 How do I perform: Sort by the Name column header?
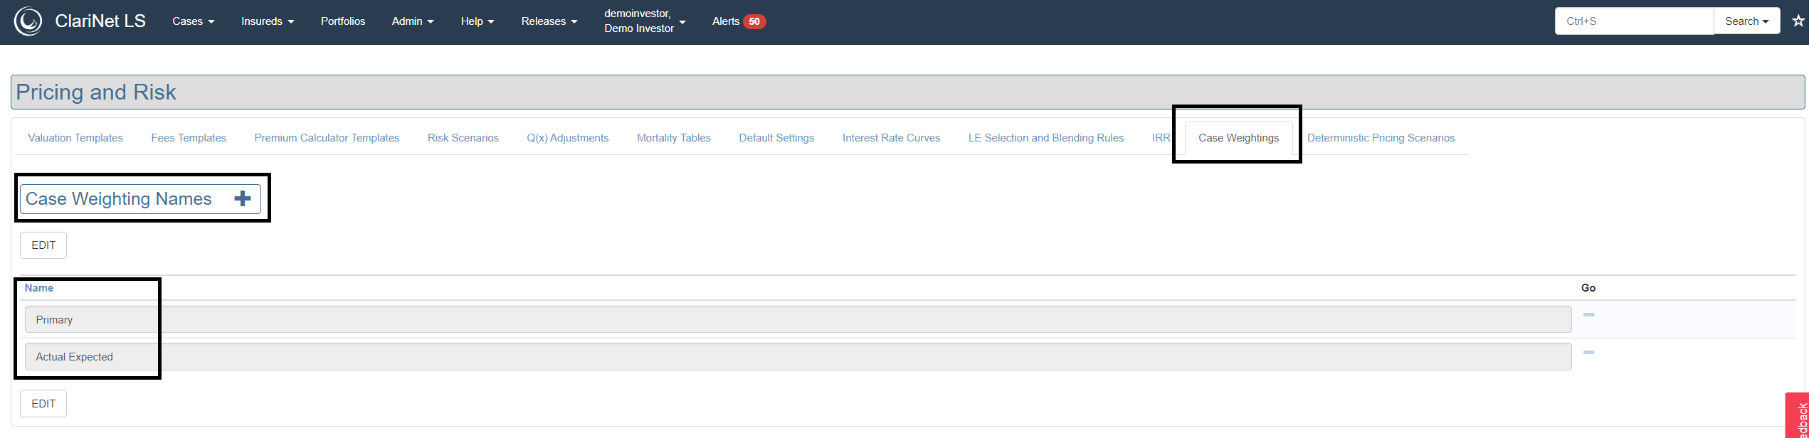[39, 288]
